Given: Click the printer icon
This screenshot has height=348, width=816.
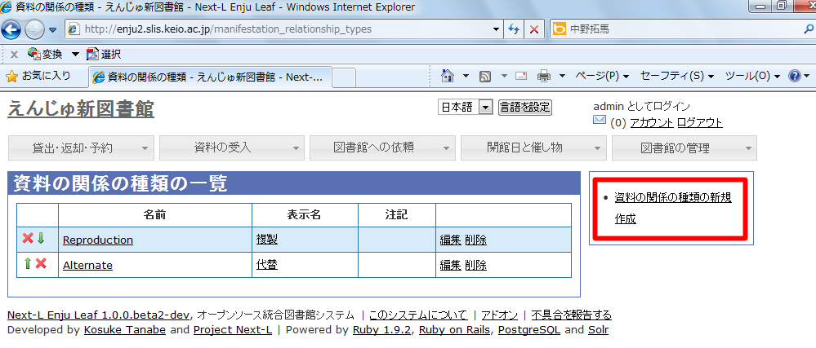Looking at the screenshot, I should coord(544,77).
